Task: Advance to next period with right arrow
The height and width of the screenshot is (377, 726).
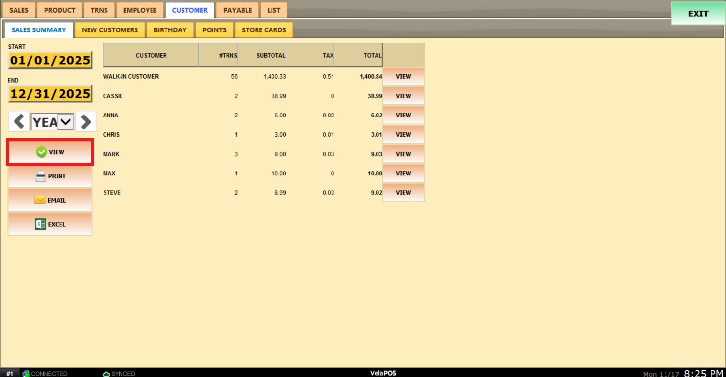Action: tap(86, 122)
